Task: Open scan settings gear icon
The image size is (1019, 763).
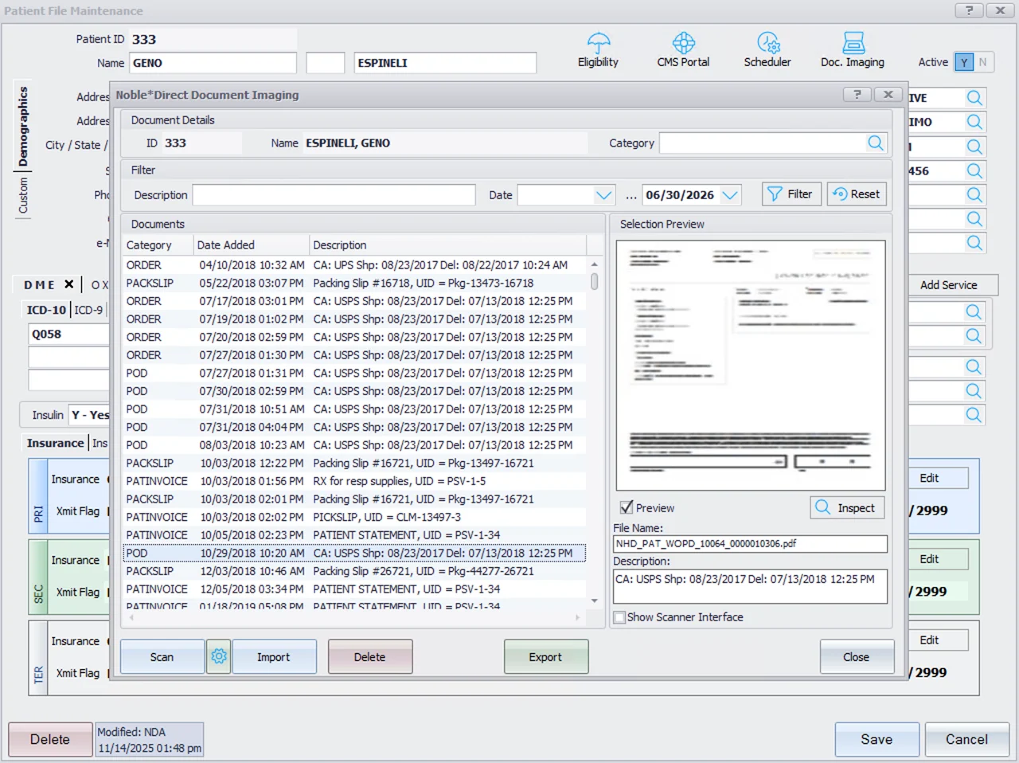Action: (x=219, y=656)
